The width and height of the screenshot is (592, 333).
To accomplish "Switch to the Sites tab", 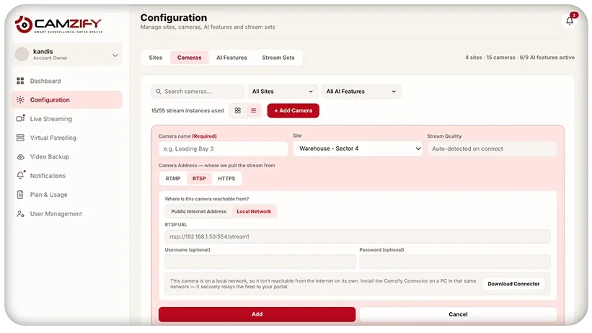I will (156, 58).
